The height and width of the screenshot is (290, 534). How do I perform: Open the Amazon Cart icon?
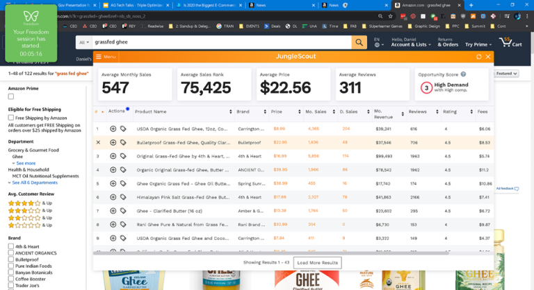click(x=510, y=42)
